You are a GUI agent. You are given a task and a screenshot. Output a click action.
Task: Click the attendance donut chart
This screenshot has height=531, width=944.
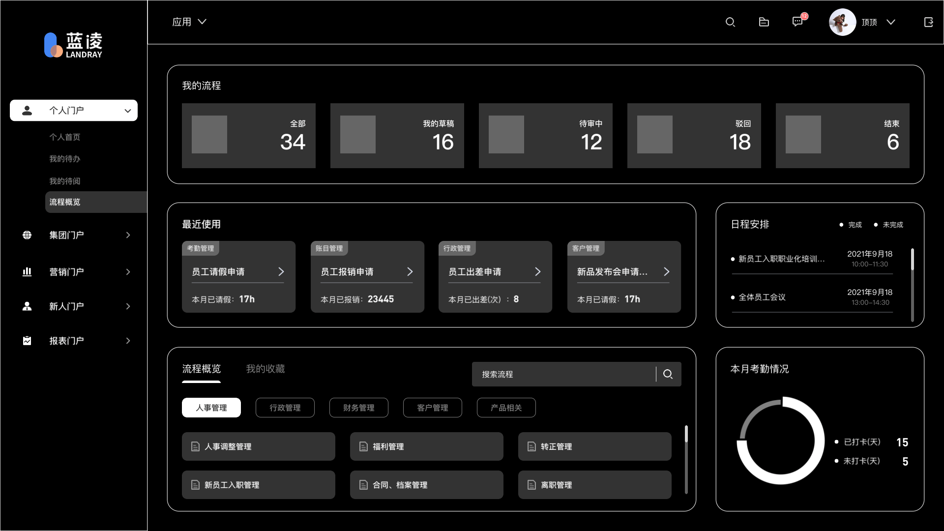point(780,441)
